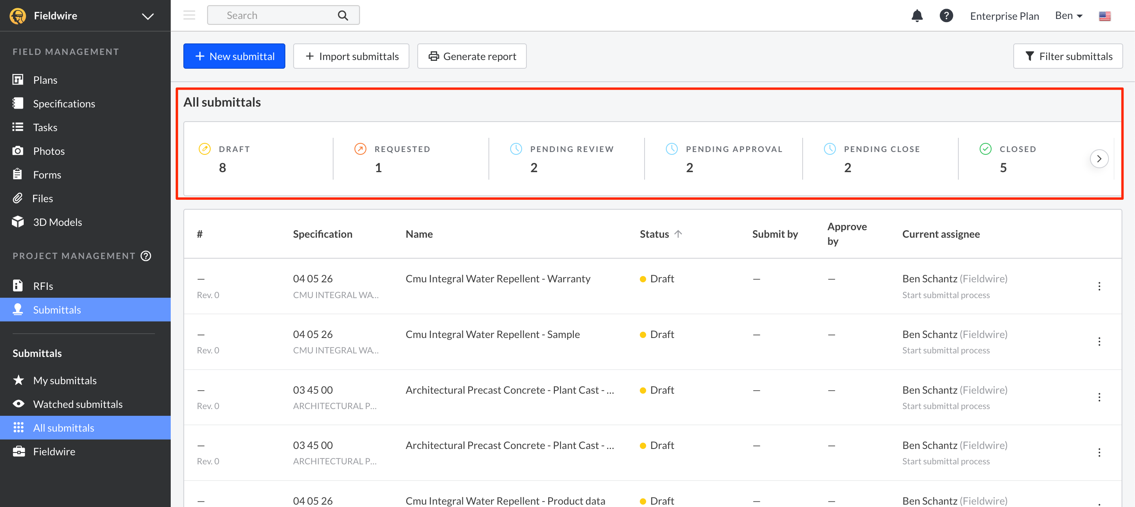Screen dimensions: 1135x507
Task: Click Import submittals button
Action: (351, 56)
